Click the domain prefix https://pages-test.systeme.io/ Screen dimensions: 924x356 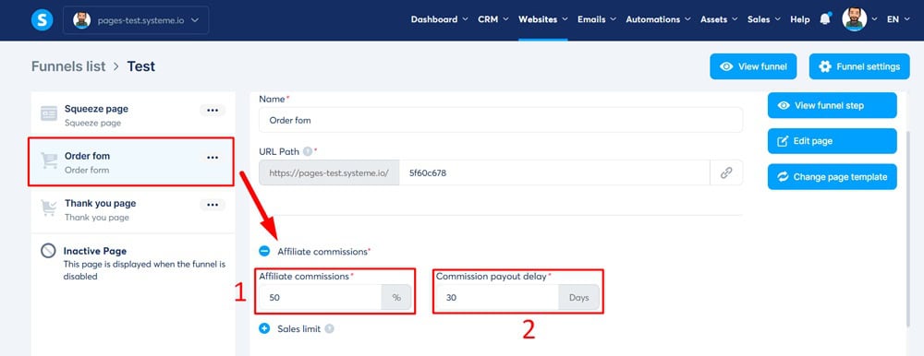tap(330, 173)
